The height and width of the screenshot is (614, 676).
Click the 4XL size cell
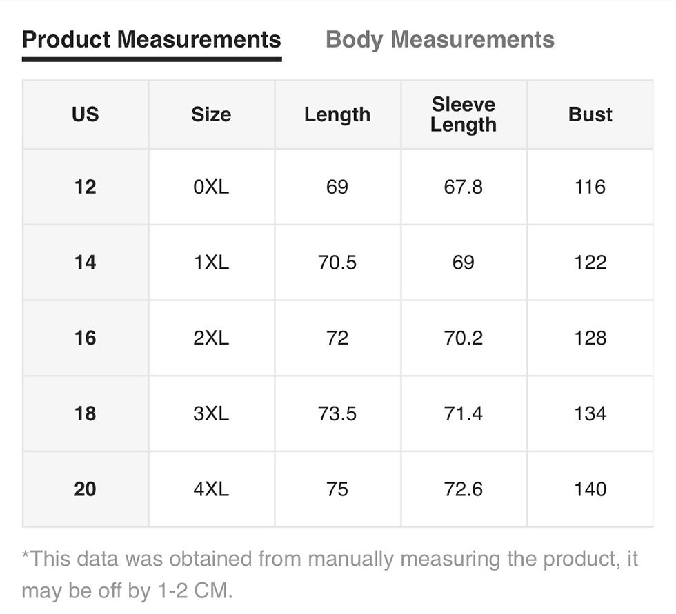pos(211,489)
